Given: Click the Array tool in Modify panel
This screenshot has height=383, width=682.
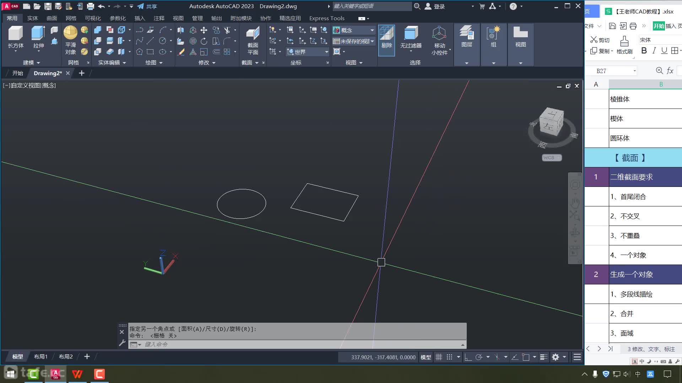Looking at the screenshot, I should [x=227, y=52].
